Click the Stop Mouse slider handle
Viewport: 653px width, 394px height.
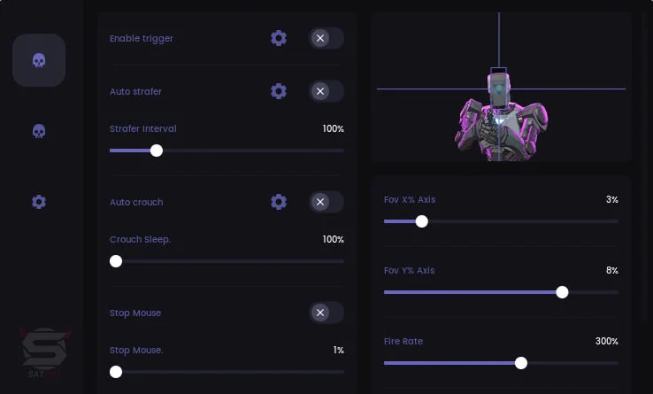pyautogui.click(x=116, y=372)
